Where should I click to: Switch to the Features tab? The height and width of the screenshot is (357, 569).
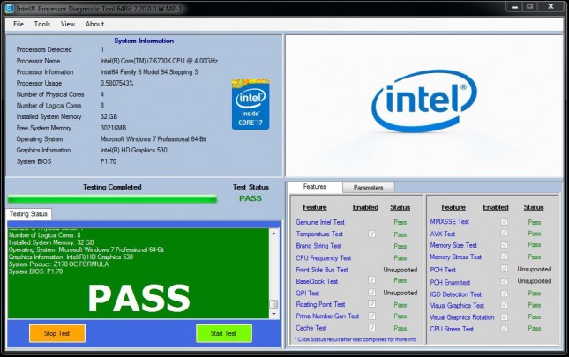tap(315, 187)
